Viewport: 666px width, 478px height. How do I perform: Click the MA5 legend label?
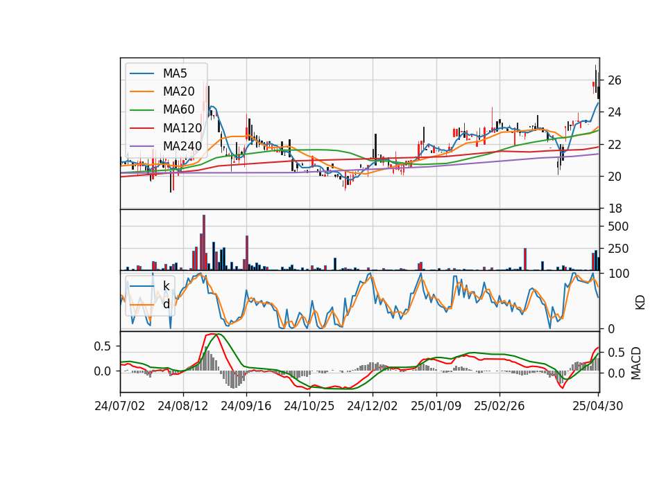click(x=175, y=73)
